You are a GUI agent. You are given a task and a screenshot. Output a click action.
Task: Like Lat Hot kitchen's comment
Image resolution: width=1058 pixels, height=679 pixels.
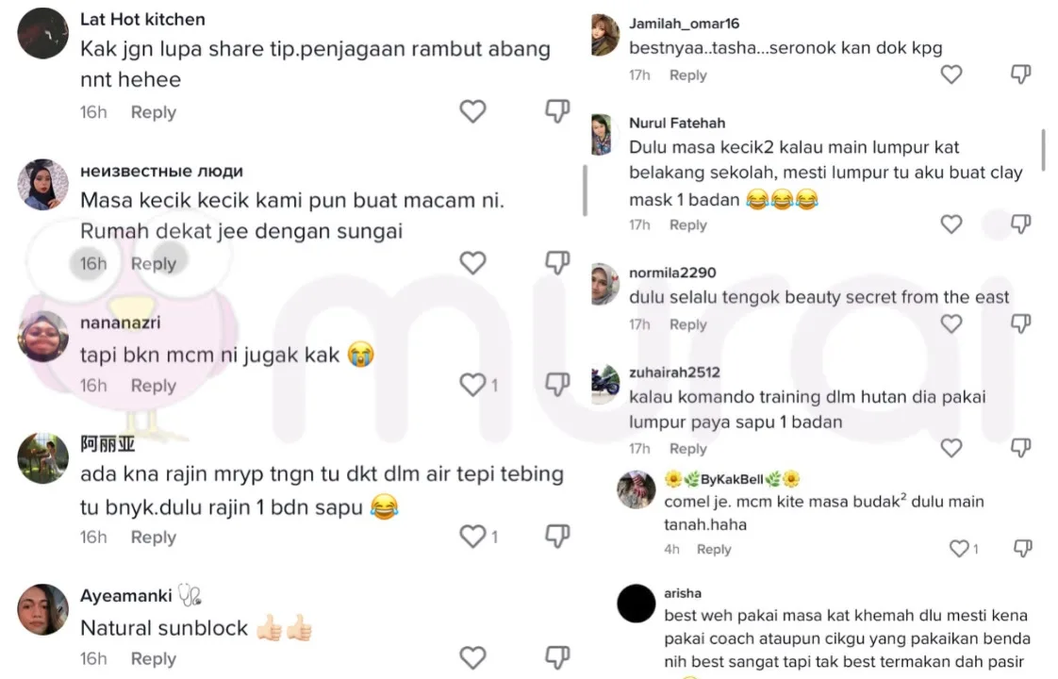[x=472, y=111]
